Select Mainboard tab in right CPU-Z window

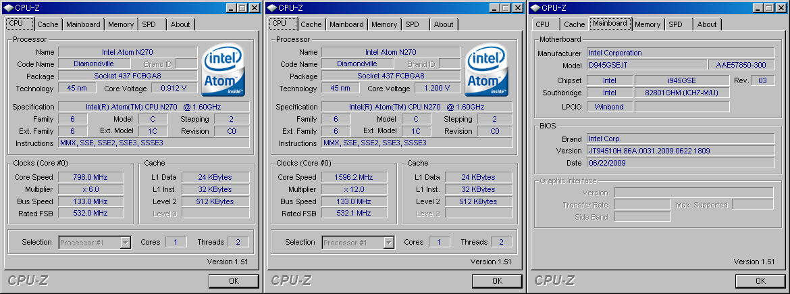pos(610,23)
